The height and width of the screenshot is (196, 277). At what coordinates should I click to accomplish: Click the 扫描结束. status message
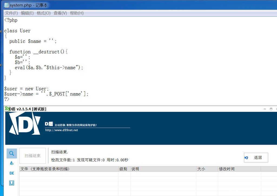(60, 152)
